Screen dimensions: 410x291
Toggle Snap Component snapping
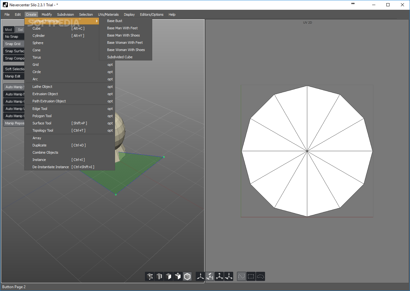(x=14, y=58)
